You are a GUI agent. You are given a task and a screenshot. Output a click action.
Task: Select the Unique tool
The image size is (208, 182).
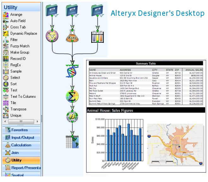tap(12, 115)
